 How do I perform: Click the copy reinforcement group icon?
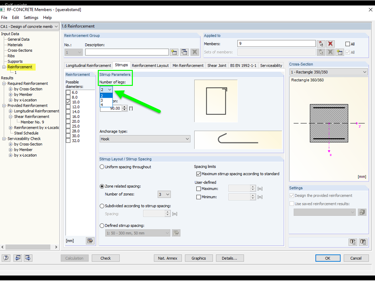184,52
